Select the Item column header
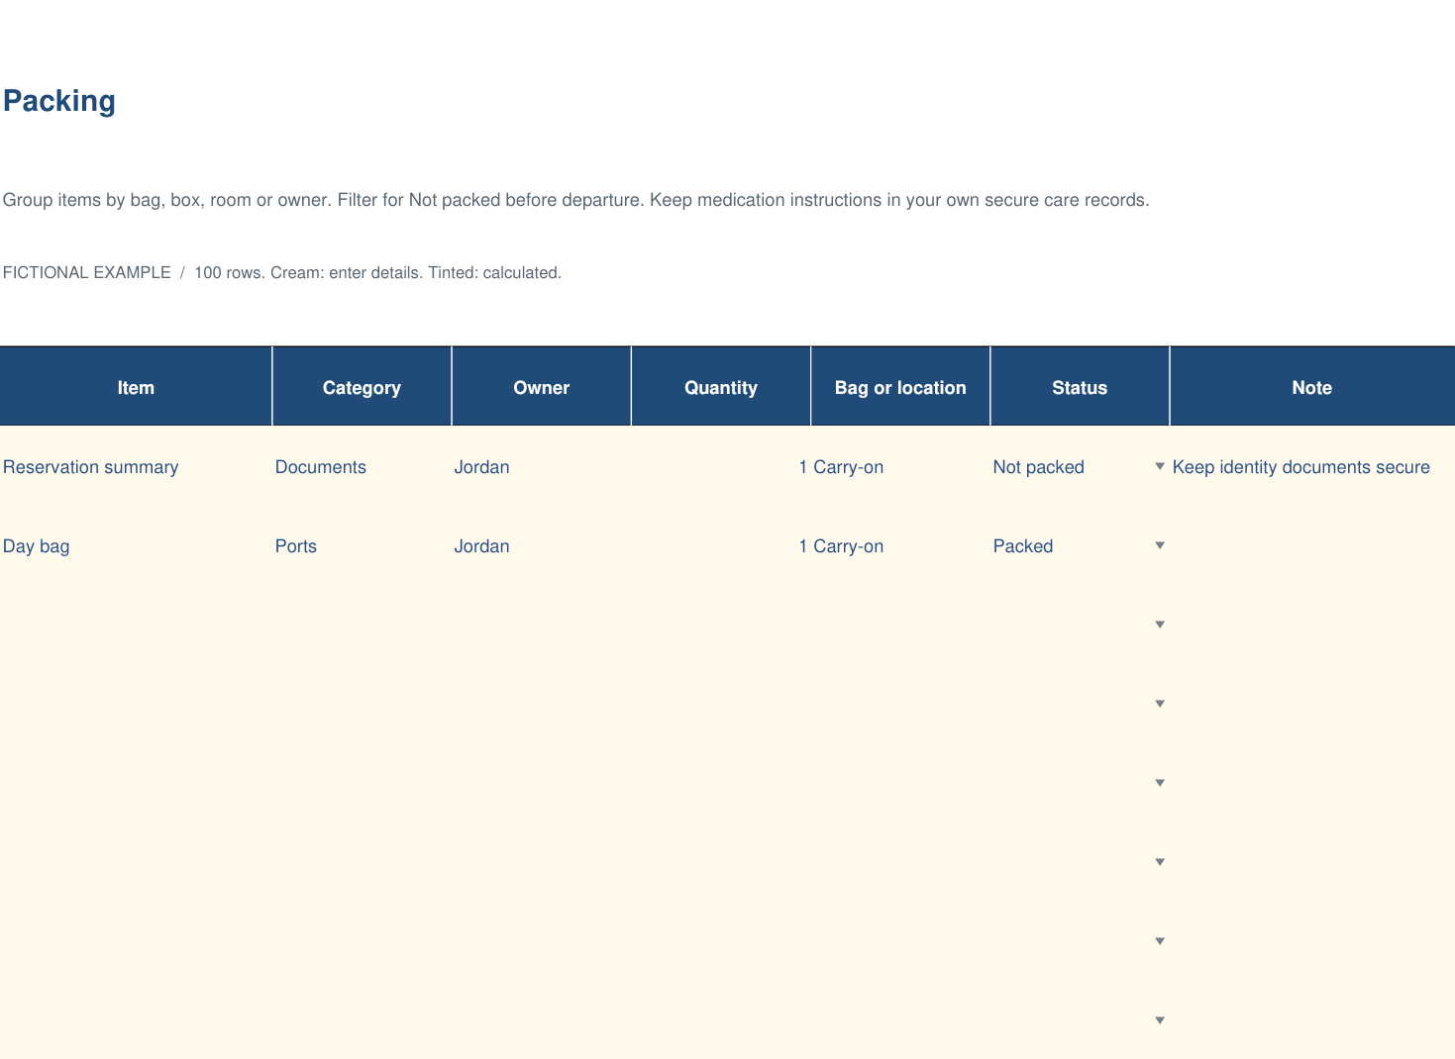1455x1059 pixels. click(136, 387)
